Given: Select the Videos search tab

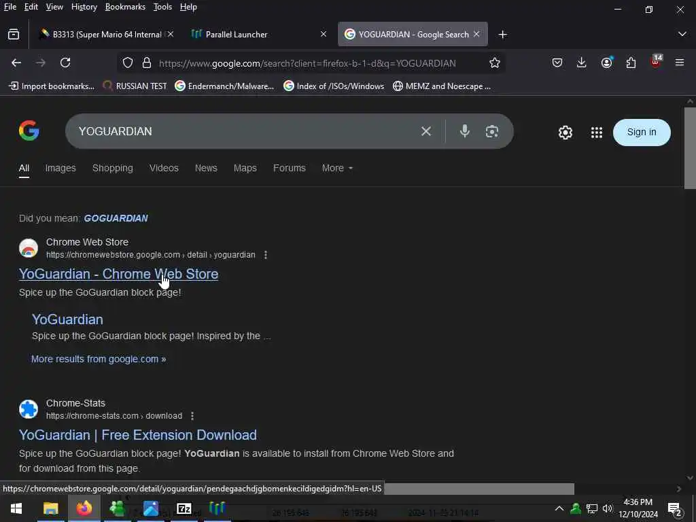Looking at the screenshot, I should [164, 169].
